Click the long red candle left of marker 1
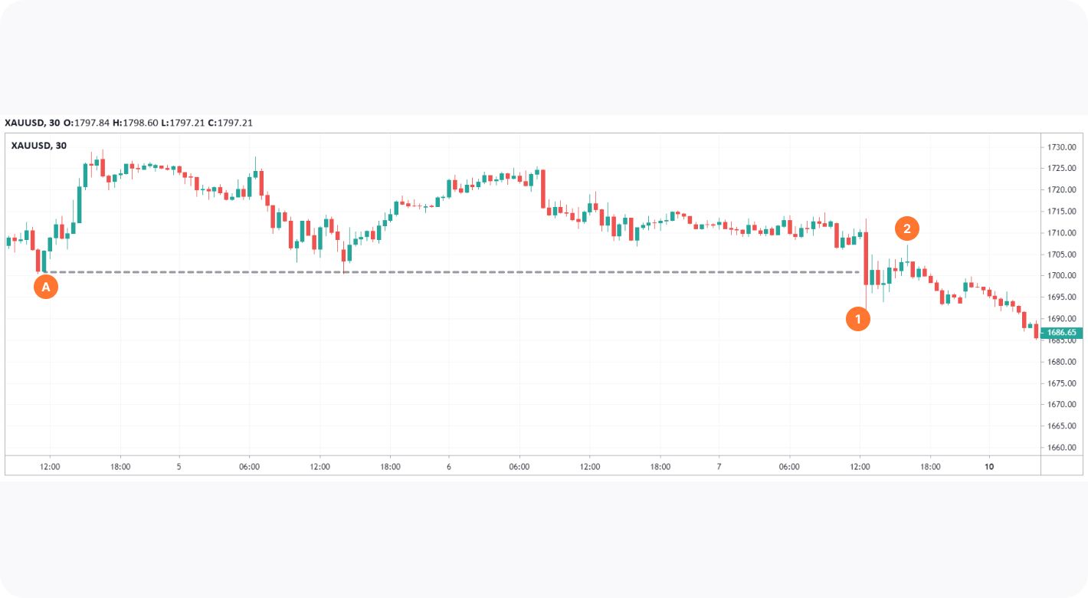The image size is (1088, 598). [x=866, y=257]
